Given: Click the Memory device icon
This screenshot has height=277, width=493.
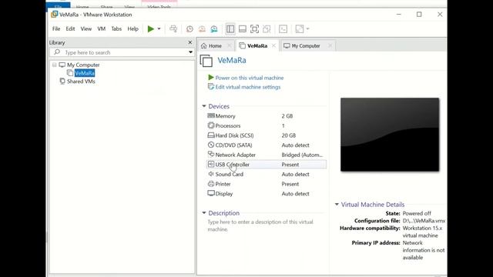Looking at the screenshot, I should 211,115.
